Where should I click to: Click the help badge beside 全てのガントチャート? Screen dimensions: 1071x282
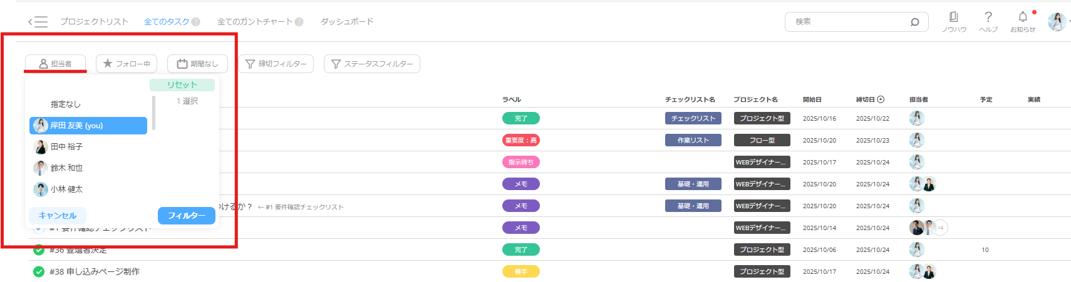299,22
